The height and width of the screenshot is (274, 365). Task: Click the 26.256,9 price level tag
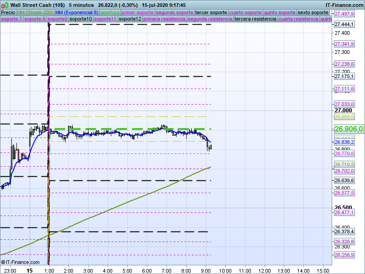[x=344, y=255]
